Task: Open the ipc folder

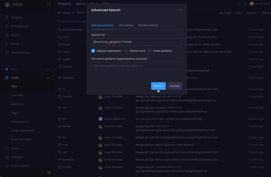Action: point(65,119)
